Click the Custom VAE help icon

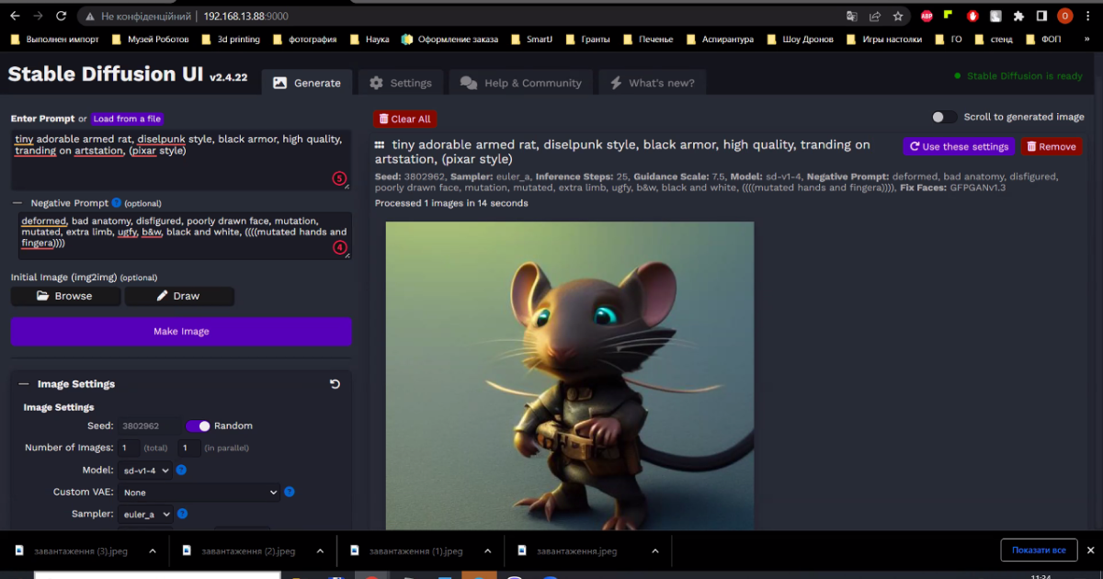[x=289, y=493]
